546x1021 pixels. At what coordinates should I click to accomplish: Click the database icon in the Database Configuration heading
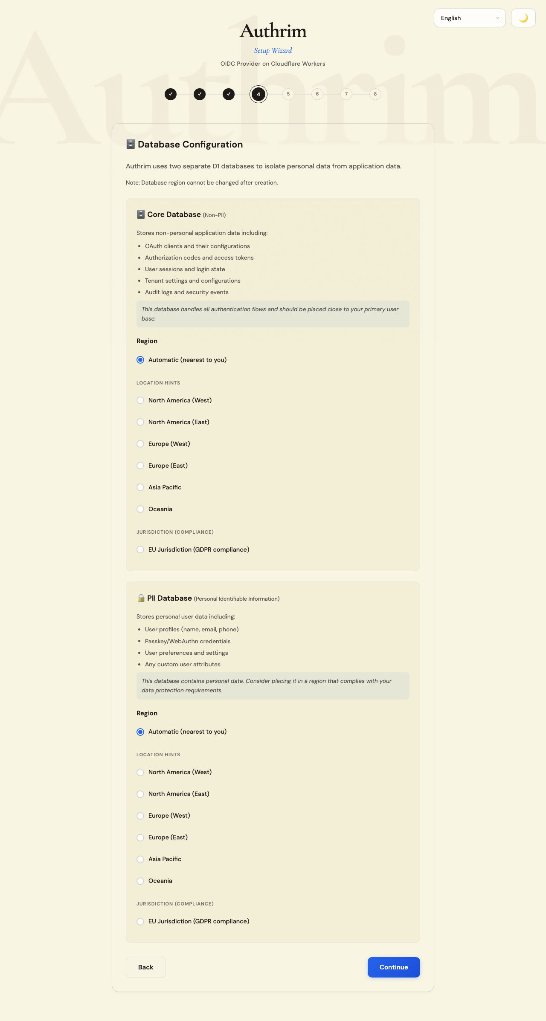click(x=130, y=144)
